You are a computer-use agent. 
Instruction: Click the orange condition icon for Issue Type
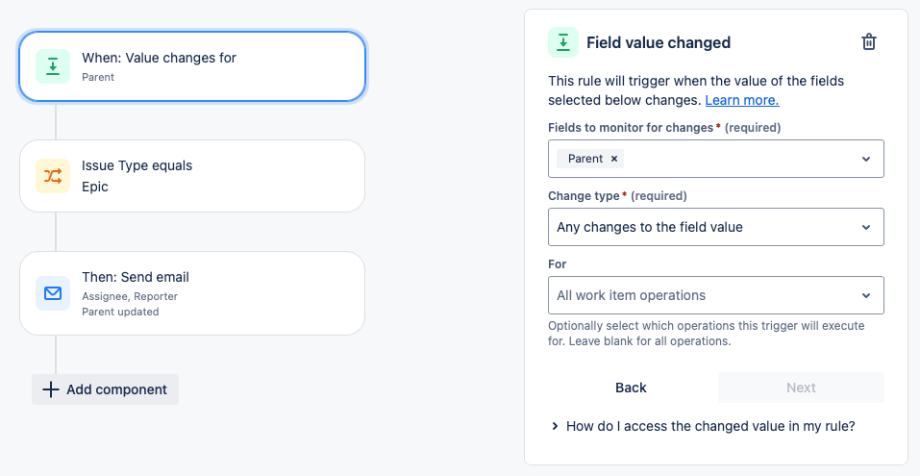tap(53, 176)
